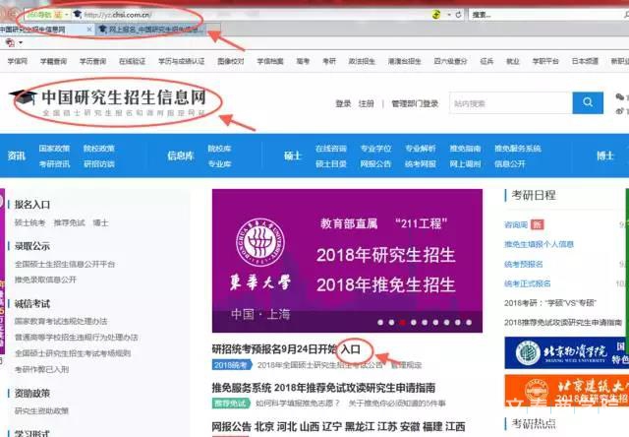Open 学历查询 in top navigation
The width and height of the screenshot is (629, 437).
coord(92,61)
